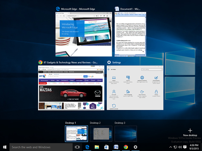The height and width of the screenshot is (151, 202).
Task: Click the Find a setting search field
Action: (152, 69)
